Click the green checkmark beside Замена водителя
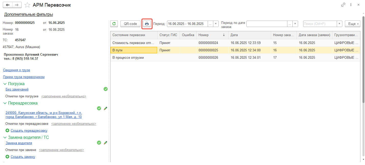 [99, 143]
